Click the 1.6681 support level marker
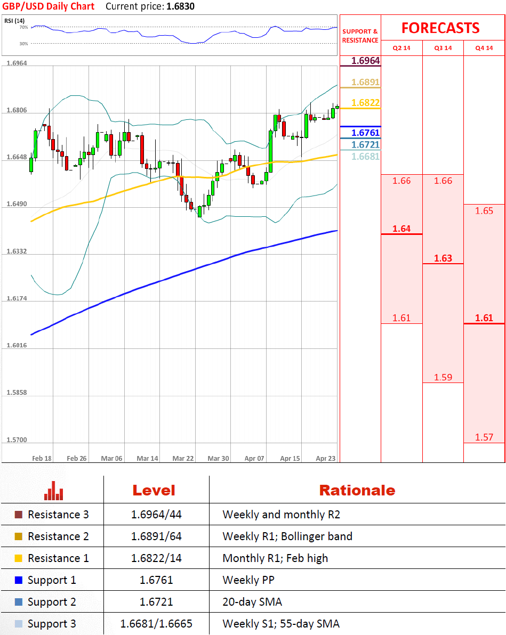 365,156
